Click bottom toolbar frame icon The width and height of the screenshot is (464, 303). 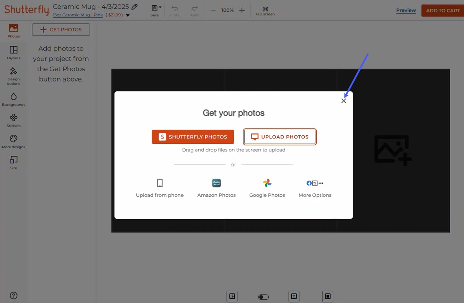(328, 296)
